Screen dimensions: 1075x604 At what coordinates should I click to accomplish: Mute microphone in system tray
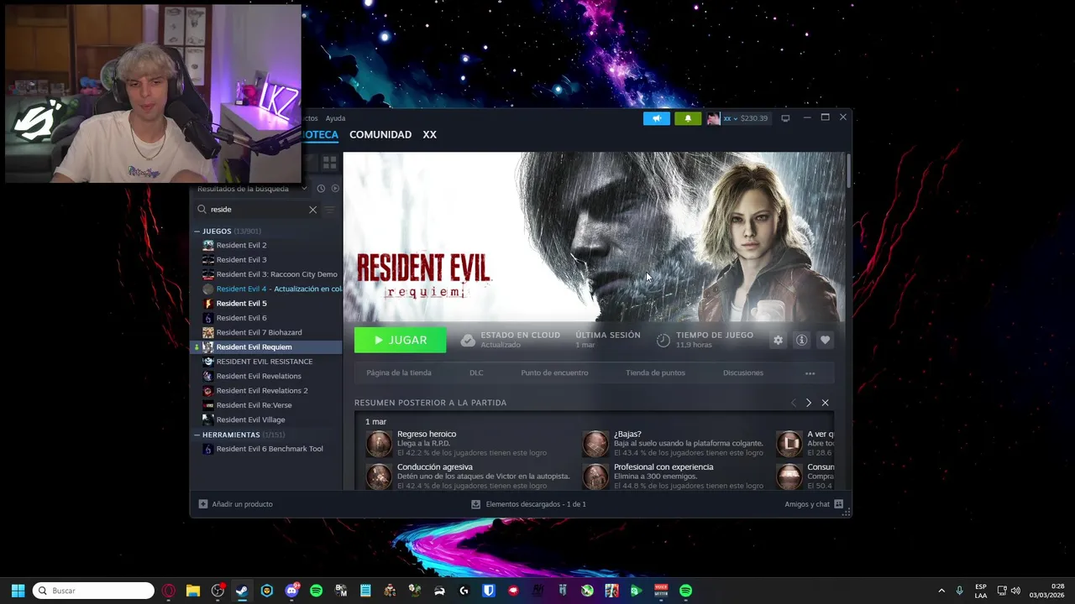click(x=959, y=591)
